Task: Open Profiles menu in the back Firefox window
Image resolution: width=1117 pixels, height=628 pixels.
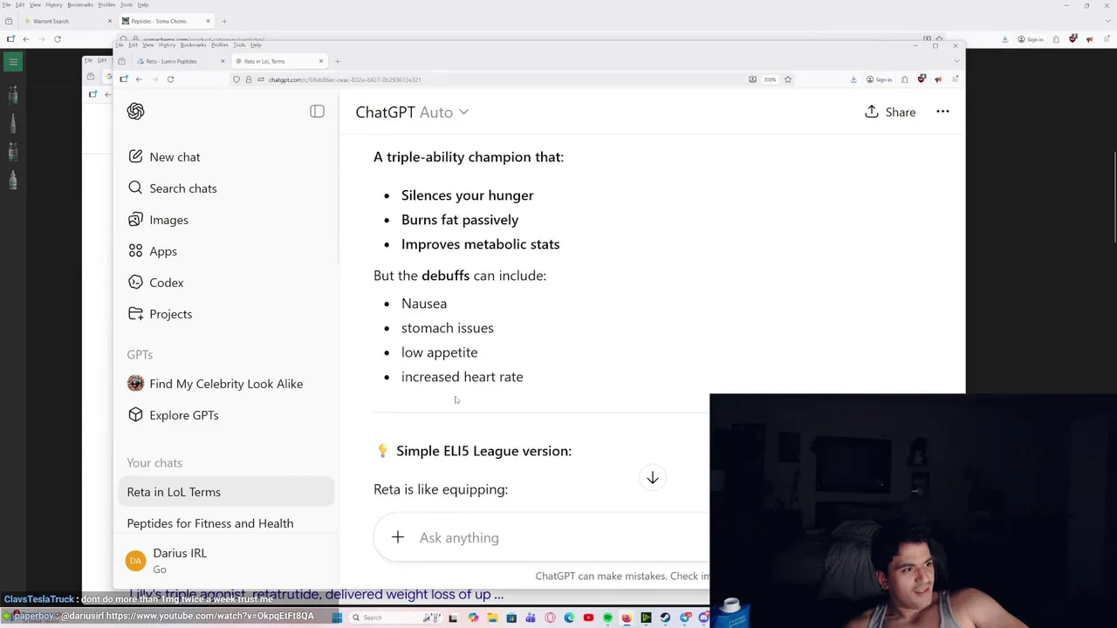Action: 106,4
